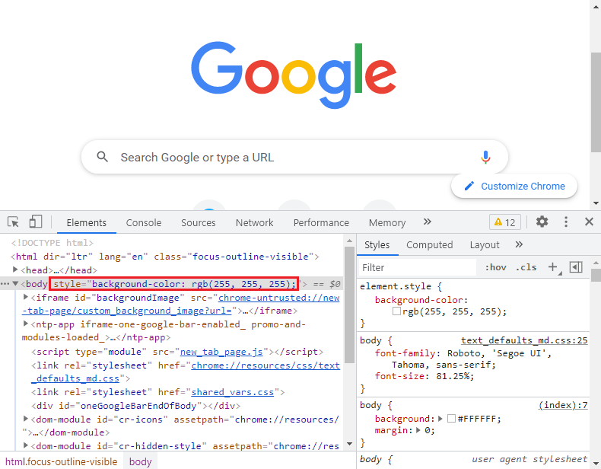Expand the backgroundImage iframe node
This screenshot has height=469, width=601.
[x=26, y=297]
